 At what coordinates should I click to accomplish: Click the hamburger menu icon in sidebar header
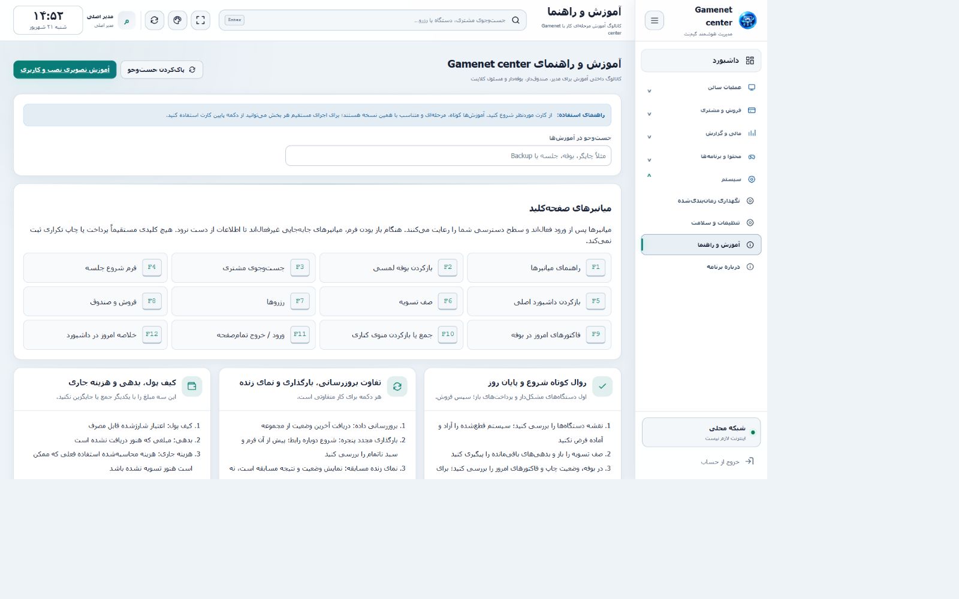[x=654, y=20]
